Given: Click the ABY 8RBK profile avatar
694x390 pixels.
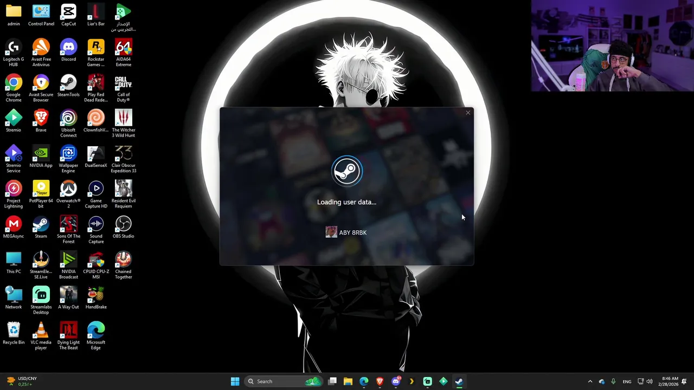Looking at the screenshot, I should tap(331, 232).
